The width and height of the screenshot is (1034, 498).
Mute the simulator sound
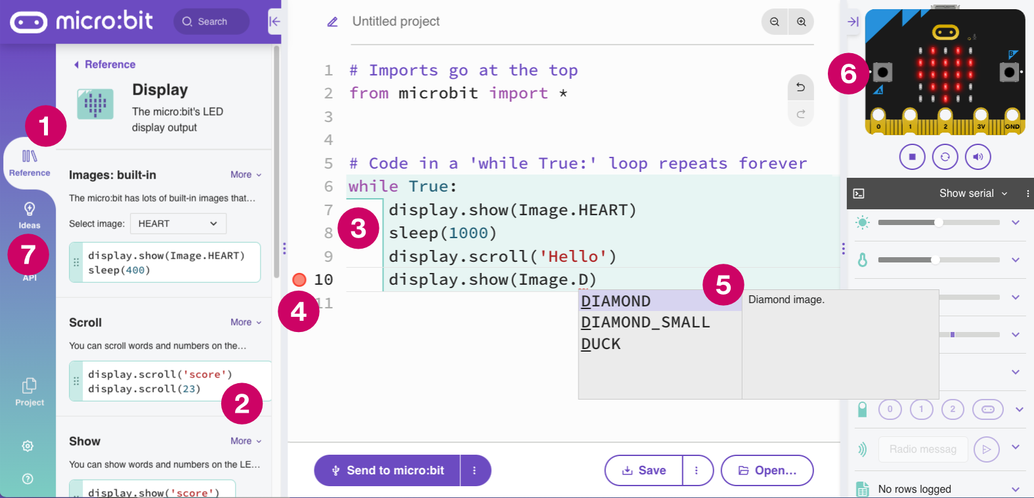point(978,157)
